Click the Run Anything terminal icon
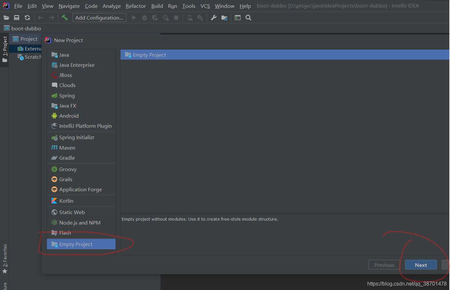Viewport: 450px width, 290px height. click(x=238, y=18)
